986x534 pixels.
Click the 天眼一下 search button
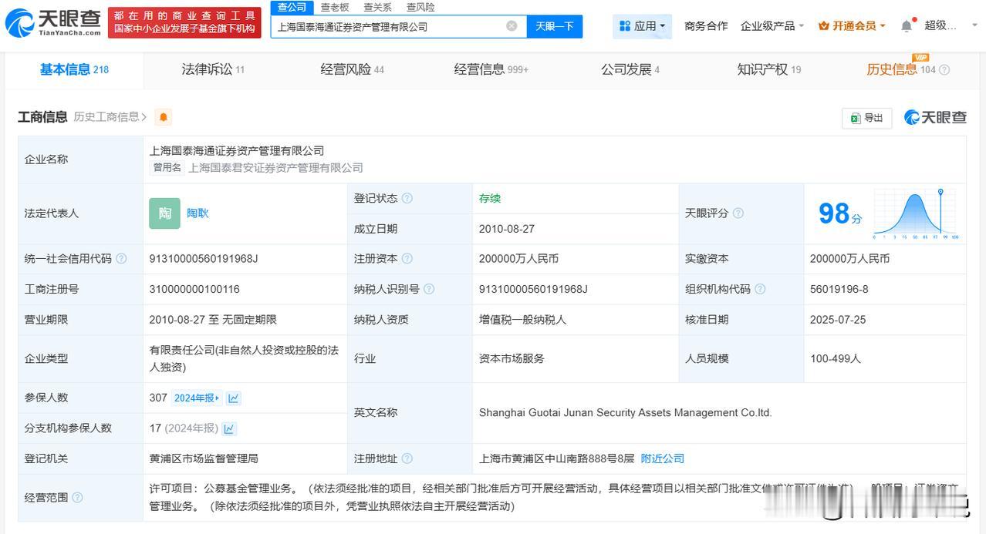click(x=555, y=26)
